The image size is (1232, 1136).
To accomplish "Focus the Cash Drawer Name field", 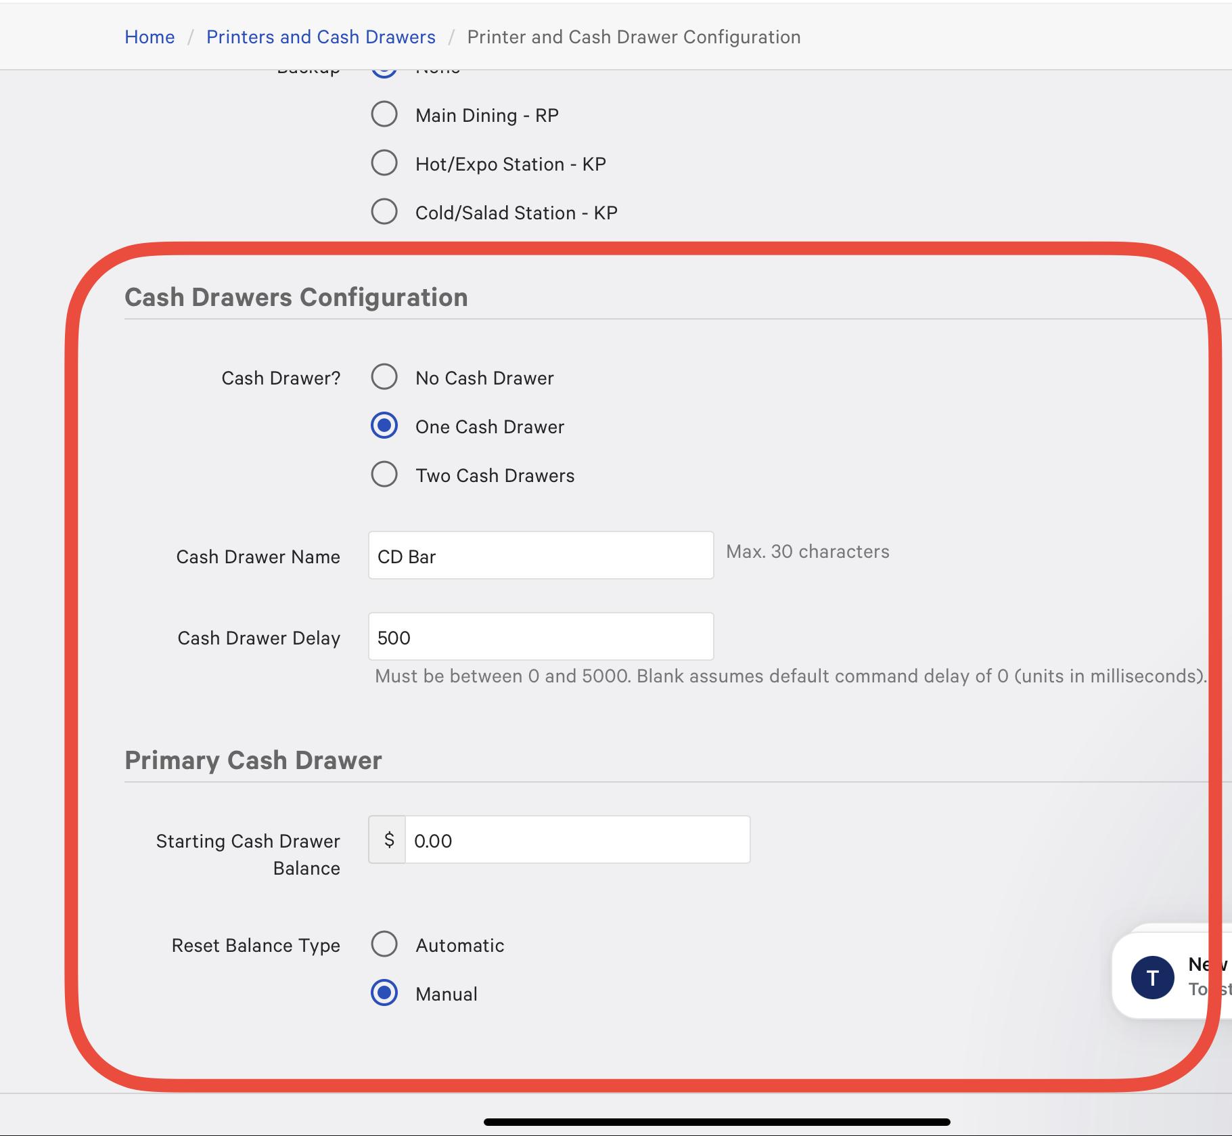I will coord(540,556).
